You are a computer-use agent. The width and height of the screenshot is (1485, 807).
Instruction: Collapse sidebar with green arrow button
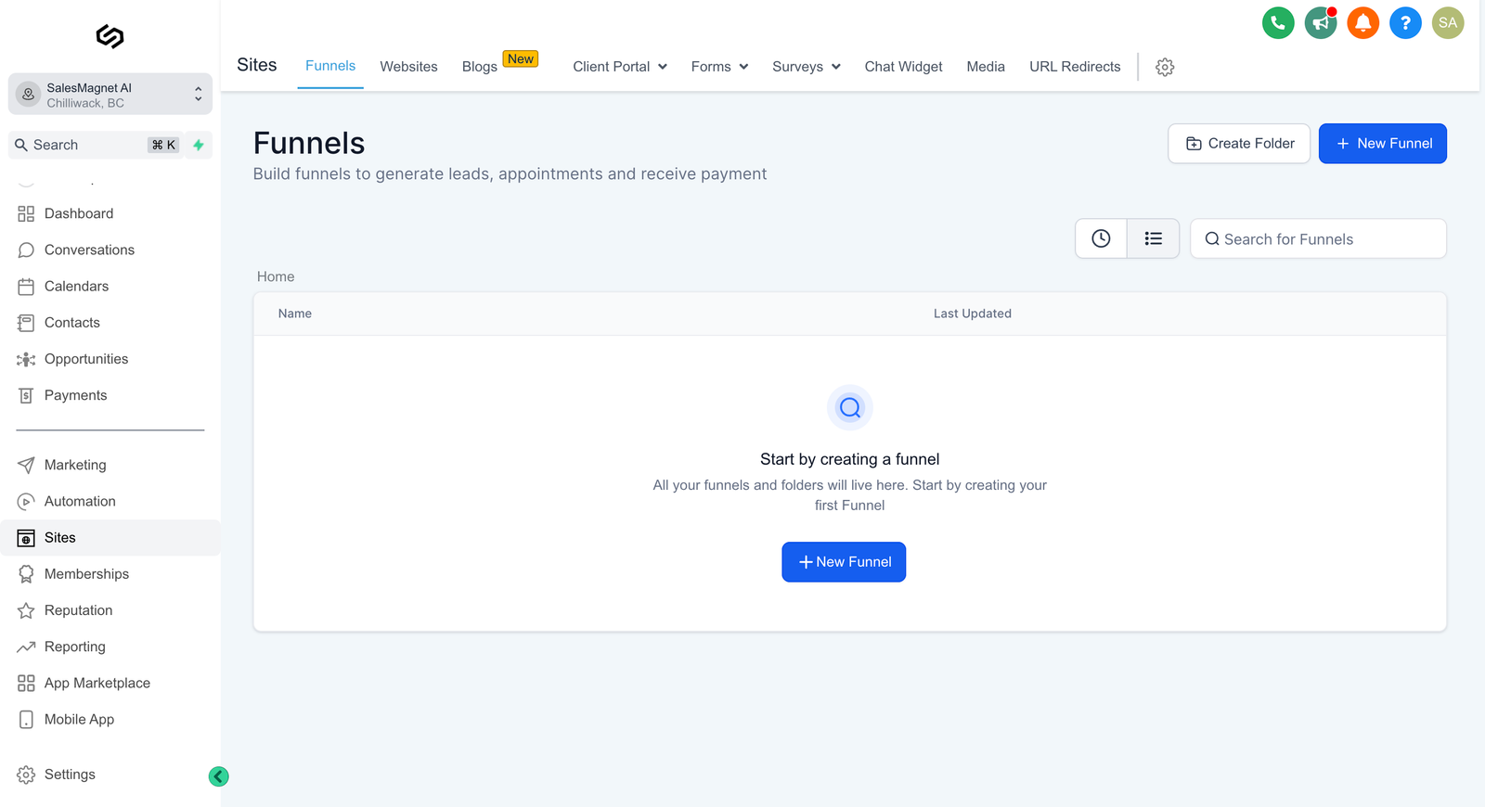point(219,776)
